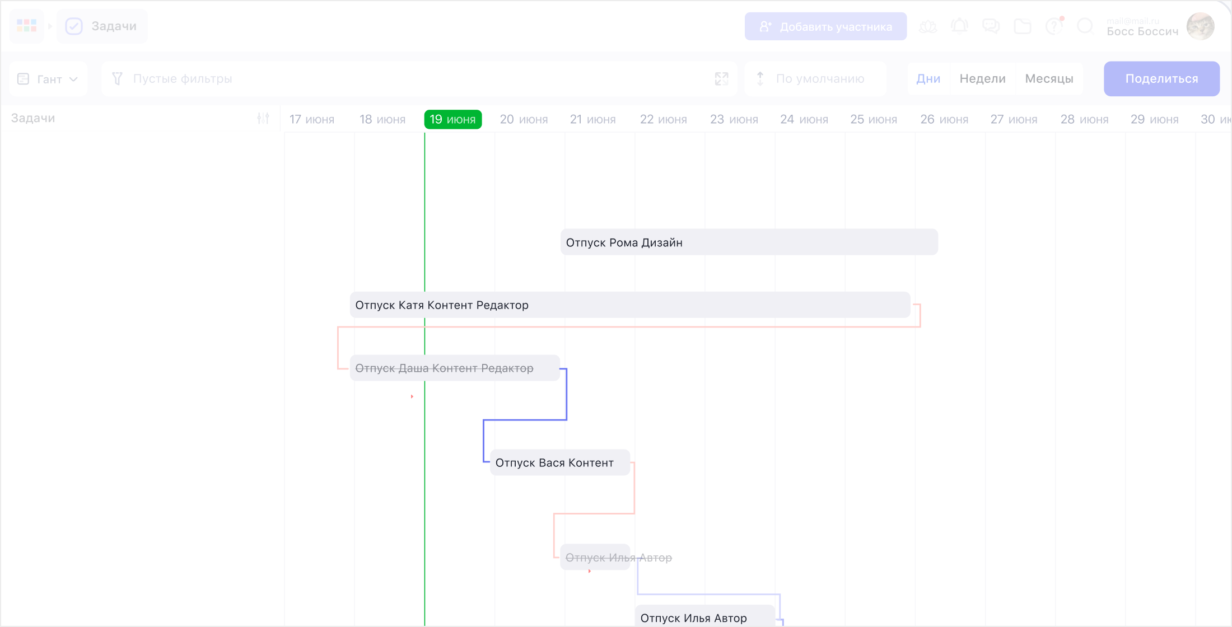Click the Добавить участника button
Image resolution: width=1232 pixels, height=627 pixels.
click(825, 26)
